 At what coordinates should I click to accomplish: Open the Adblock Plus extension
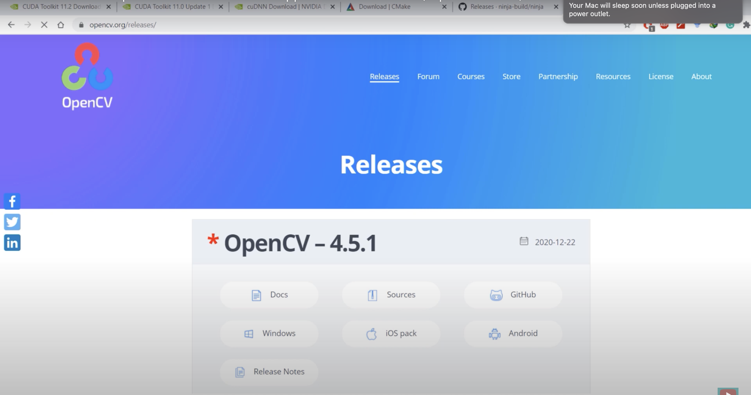tap(664, 25)
